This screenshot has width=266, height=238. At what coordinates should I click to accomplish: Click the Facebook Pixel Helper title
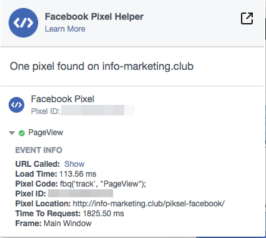94,16
